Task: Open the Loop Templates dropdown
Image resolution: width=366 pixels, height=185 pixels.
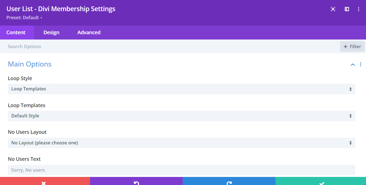Action: [x=181, y=116]
